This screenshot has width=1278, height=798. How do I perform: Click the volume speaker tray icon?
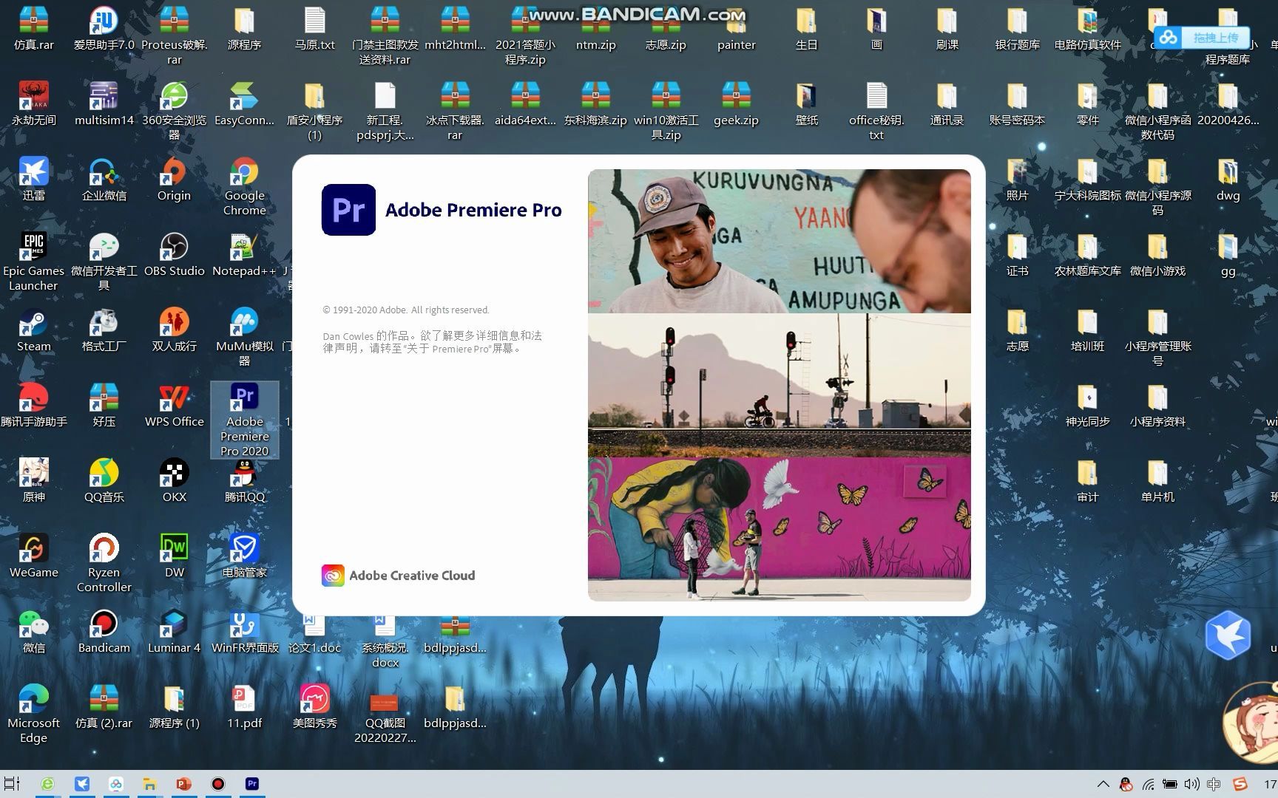1191,784
